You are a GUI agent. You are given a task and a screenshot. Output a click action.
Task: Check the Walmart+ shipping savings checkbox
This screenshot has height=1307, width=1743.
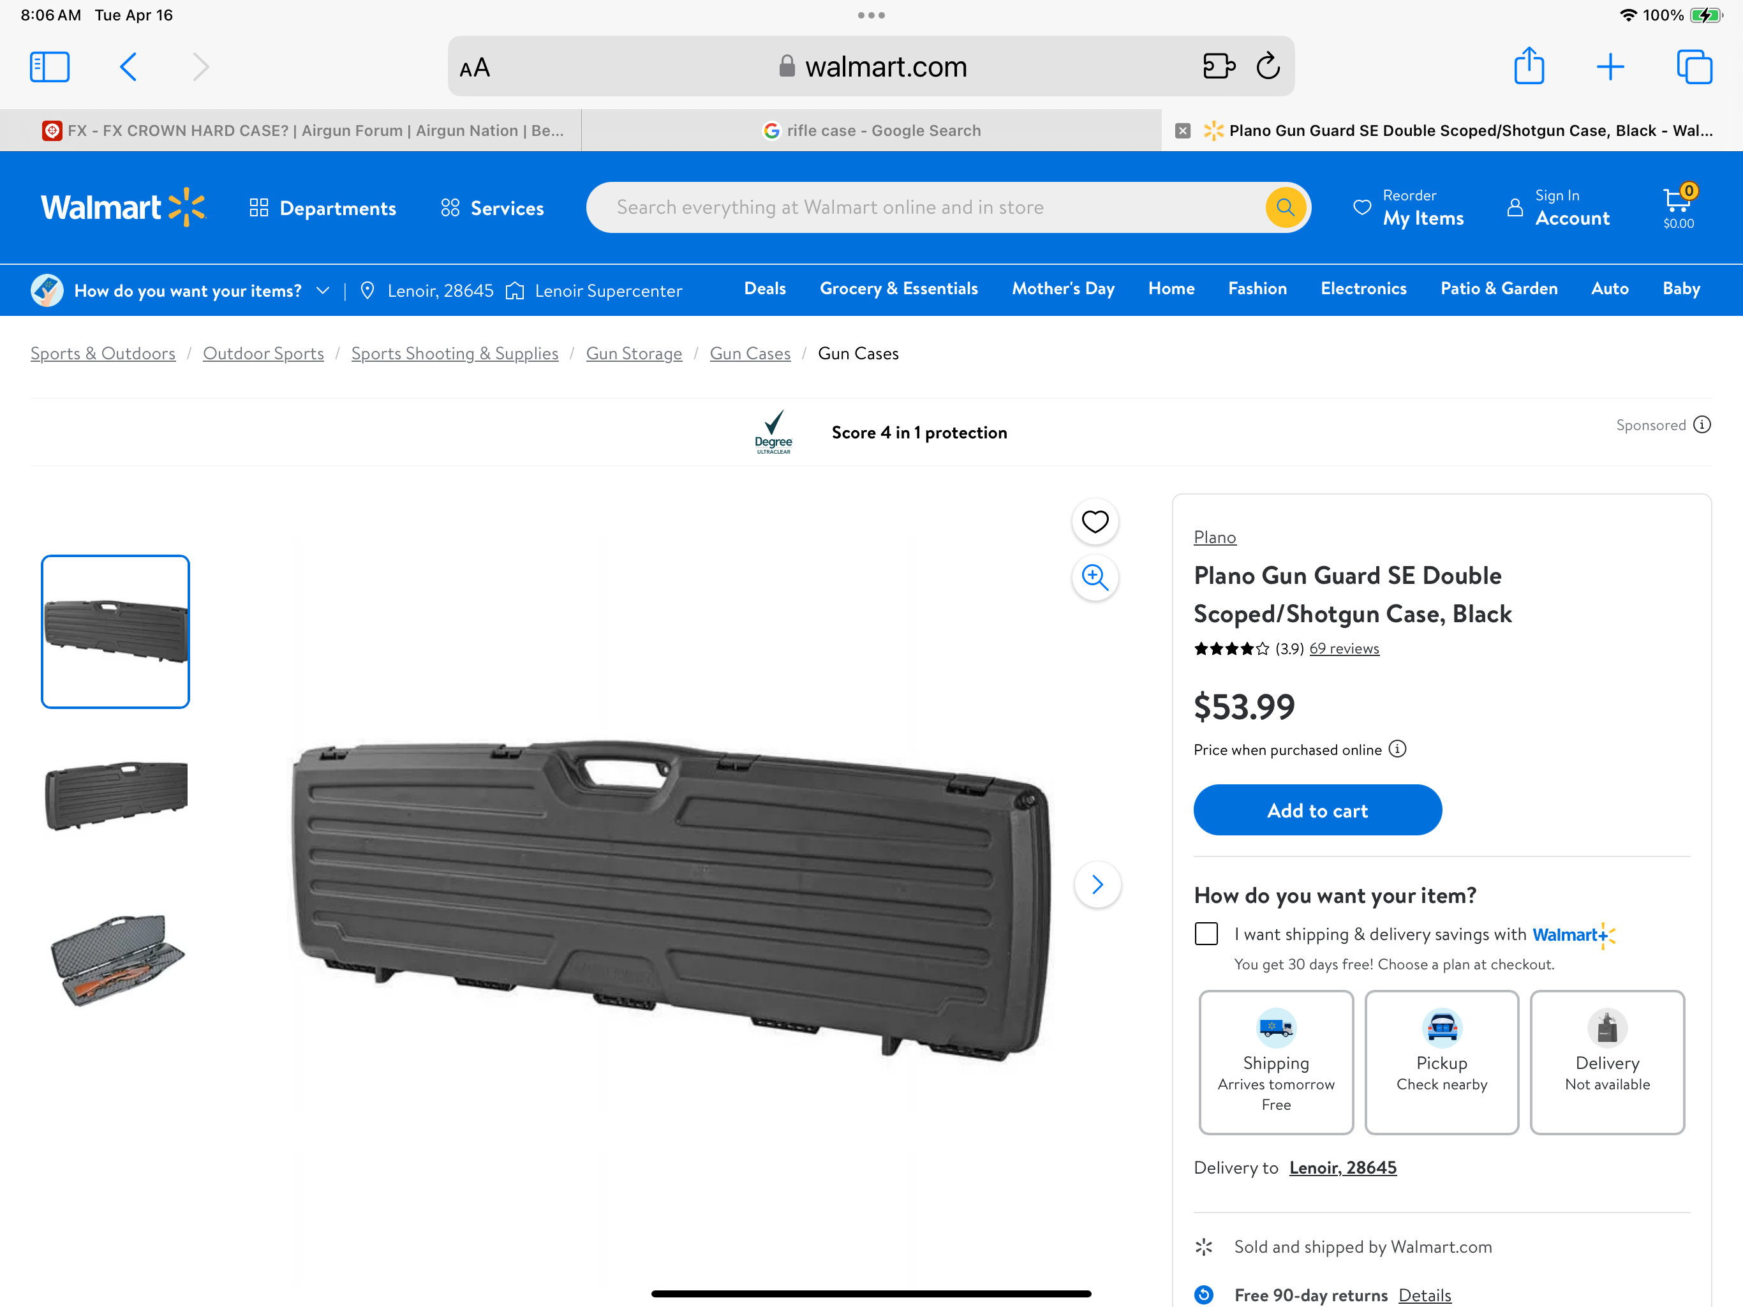[x=1206, y=934]
